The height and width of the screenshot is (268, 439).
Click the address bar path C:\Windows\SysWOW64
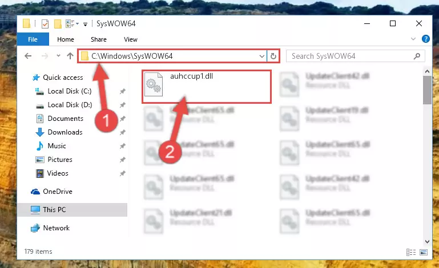[132, 56]
